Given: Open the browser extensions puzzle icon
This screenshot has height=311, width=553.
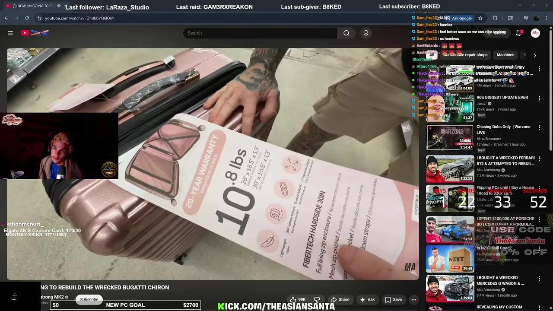Looking at the screenshot, I should (x=495, y=18).
